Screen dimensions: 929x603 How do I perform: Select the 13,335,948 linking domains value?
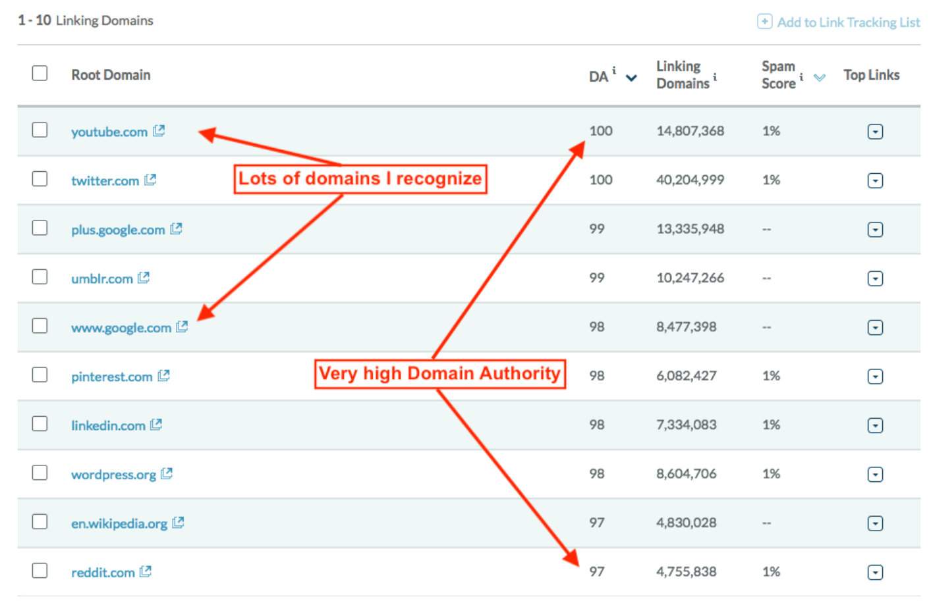[x=690, y=228]
